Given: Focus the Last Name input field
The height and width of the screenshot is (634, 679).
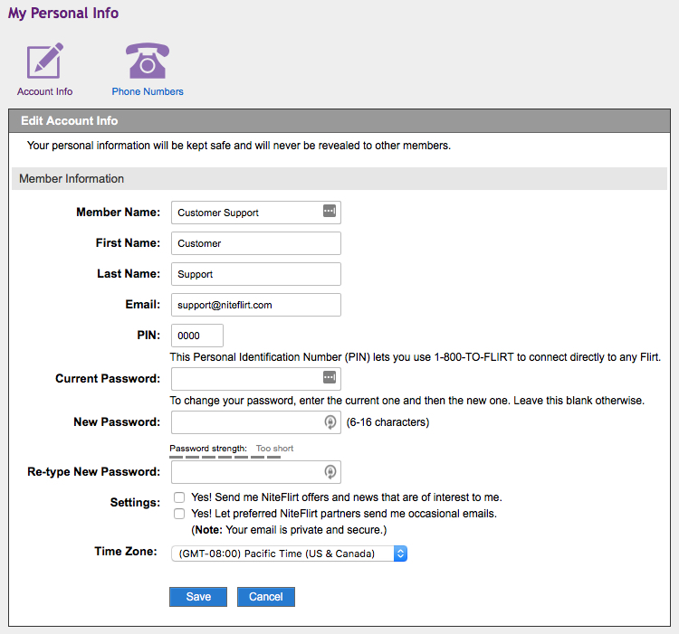Looking at the screenshot, I should (x=256, y=274).
